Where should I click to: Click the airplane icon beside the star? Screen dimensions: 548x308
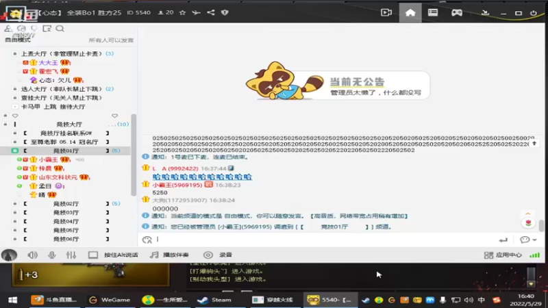coord(196,12)
